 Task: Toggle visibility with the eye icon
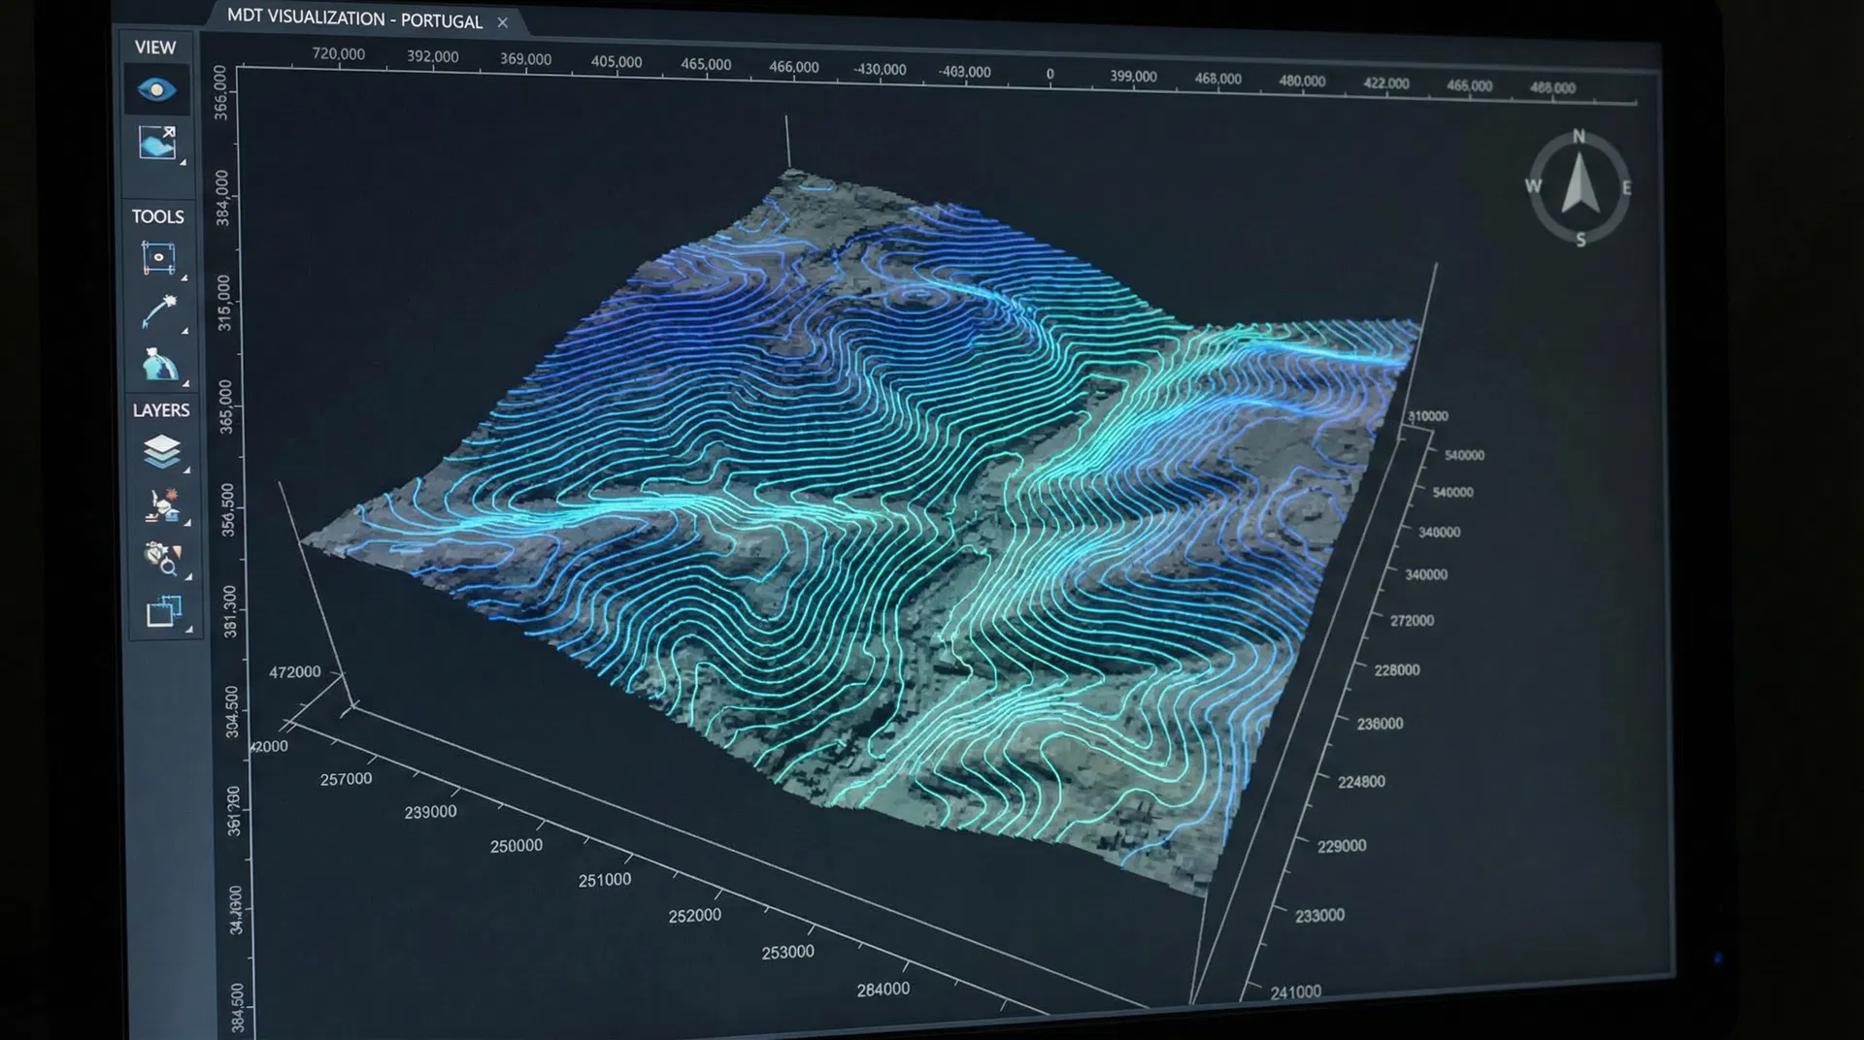coord(155,88)
